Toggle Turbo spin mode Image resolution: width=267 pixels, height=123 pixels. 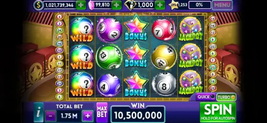(226, 97)
